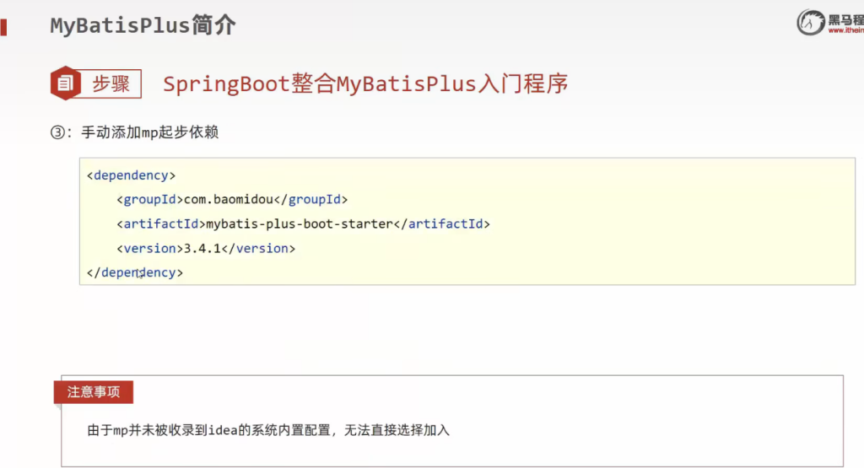864x468 pixels.
Task: Click the opening <dependency> tag line
Action: pos(131,175)
